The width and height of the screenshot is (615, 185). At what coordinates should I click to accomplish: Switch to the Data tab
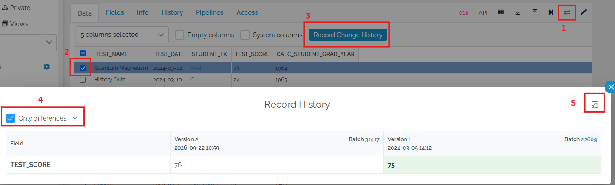[85, 13]
